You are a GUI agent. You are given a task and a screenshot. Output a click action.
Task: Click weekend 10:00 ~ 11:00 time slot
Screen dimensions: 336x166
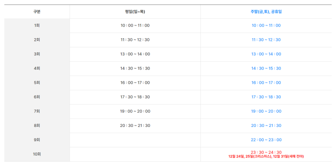266,26
